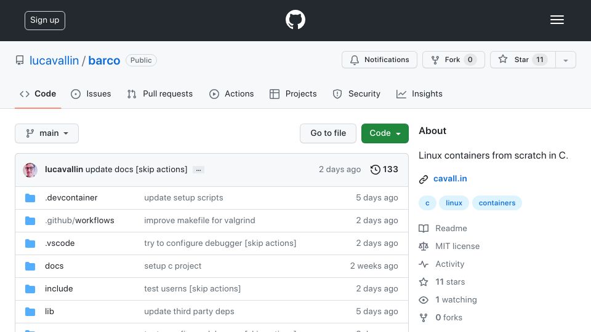The image size is (591, 332).
Task: Open the Insights tab
Action: tap(419, 93)
